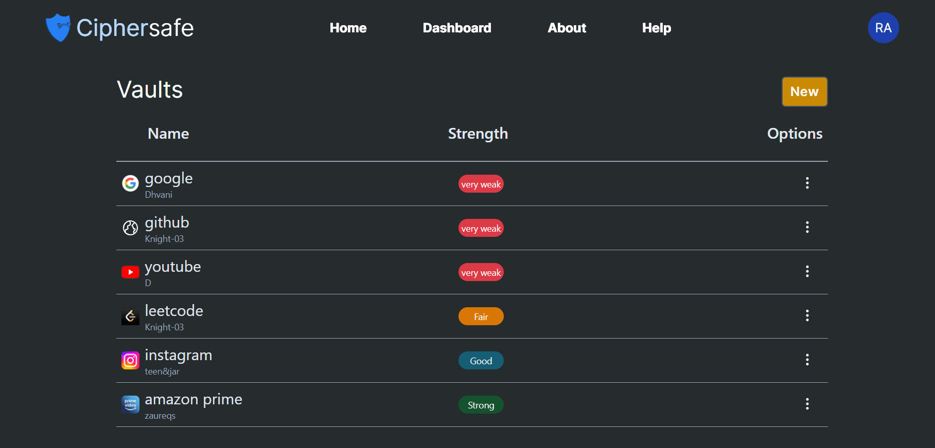Click the LeetCode vault icon

(130, 316)
